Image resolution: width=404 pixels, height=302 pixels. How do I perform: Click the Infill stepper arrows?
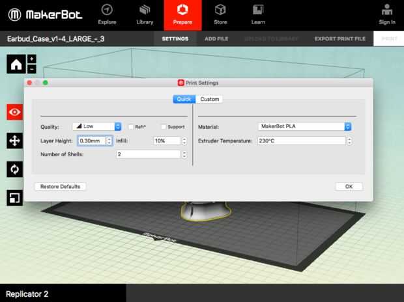pos(184,141)
